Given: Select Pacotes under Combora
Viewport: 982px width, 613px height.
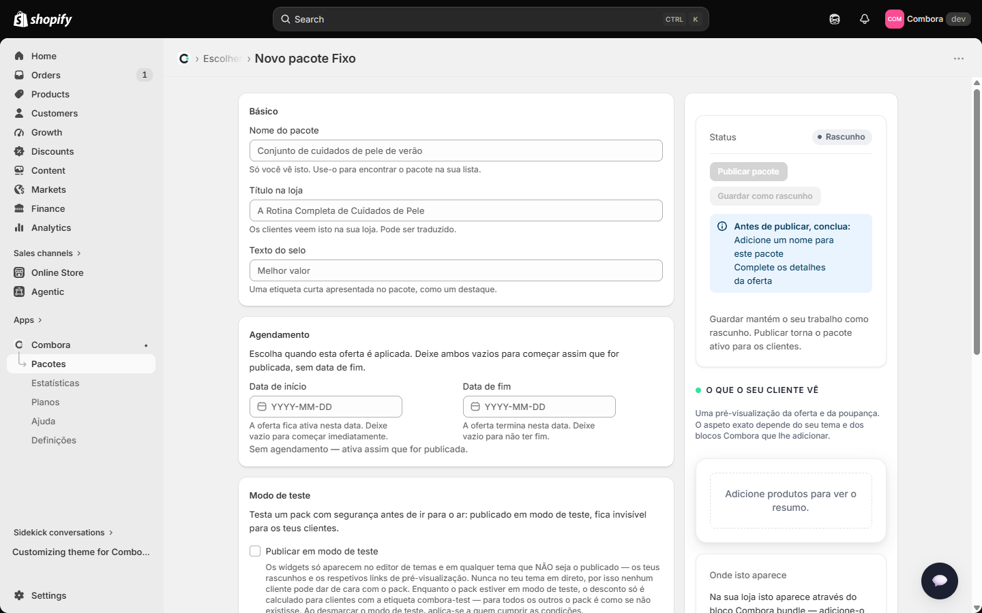Looking at the screenshot, I should tap(81, 364).
